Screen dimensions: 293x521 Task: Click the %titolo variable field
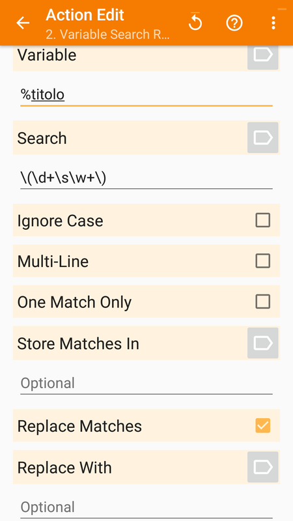pyautogui.click(x=146, y=95)
